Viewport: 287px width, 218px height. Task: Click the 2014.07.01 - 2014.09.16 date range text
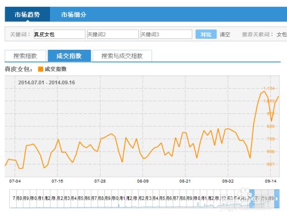pyautogui.click(x=46, y=82)
